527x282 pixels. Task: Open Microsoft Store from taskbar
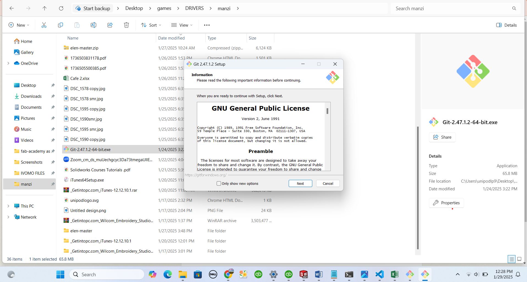198,274
